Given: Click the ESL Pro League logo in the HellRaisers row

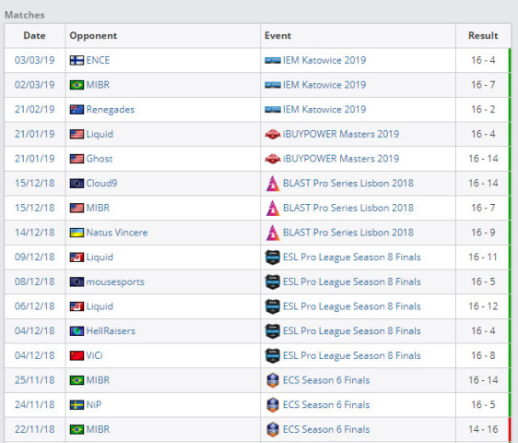Looking at the screenshot, I should point(273,330).
